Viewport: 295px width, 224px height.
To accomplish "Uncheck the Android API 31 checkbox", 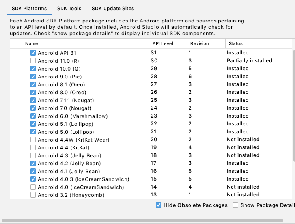I will [33, 53].
